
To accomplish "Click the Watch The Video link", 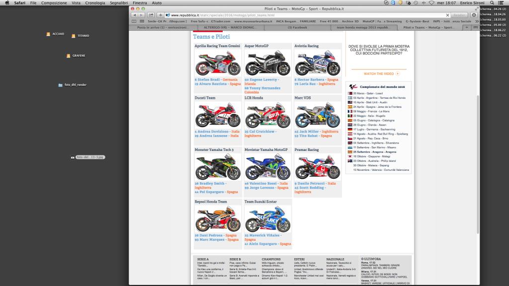I will coord(379,73).
